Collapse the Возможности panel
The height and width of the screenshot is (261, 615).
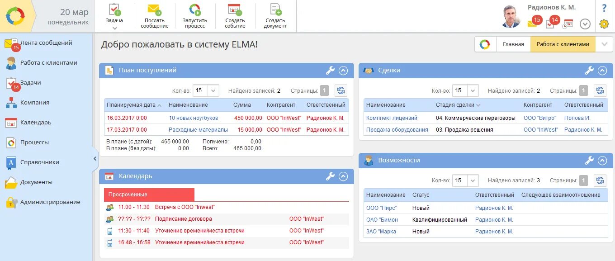tap(602, 160)
